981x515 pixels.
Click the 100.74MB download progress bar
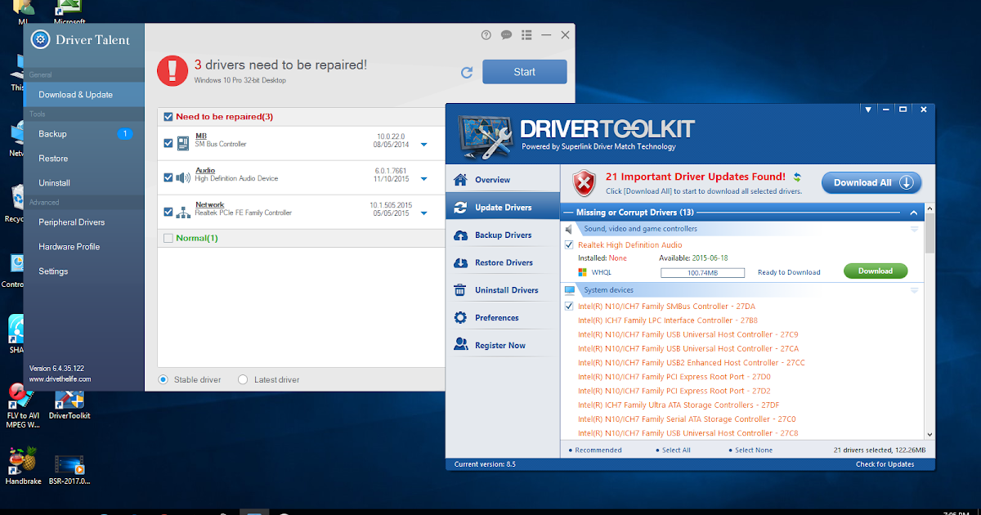[x=702, y=273]
